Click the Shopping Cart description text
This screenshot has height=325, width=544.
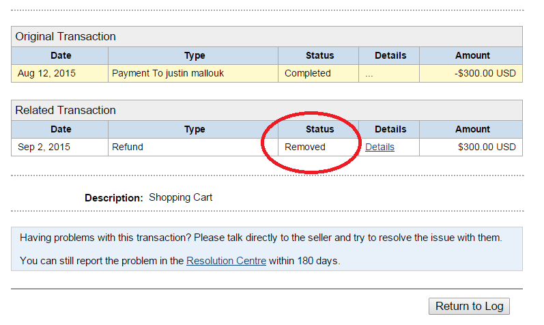coord(180,197)
